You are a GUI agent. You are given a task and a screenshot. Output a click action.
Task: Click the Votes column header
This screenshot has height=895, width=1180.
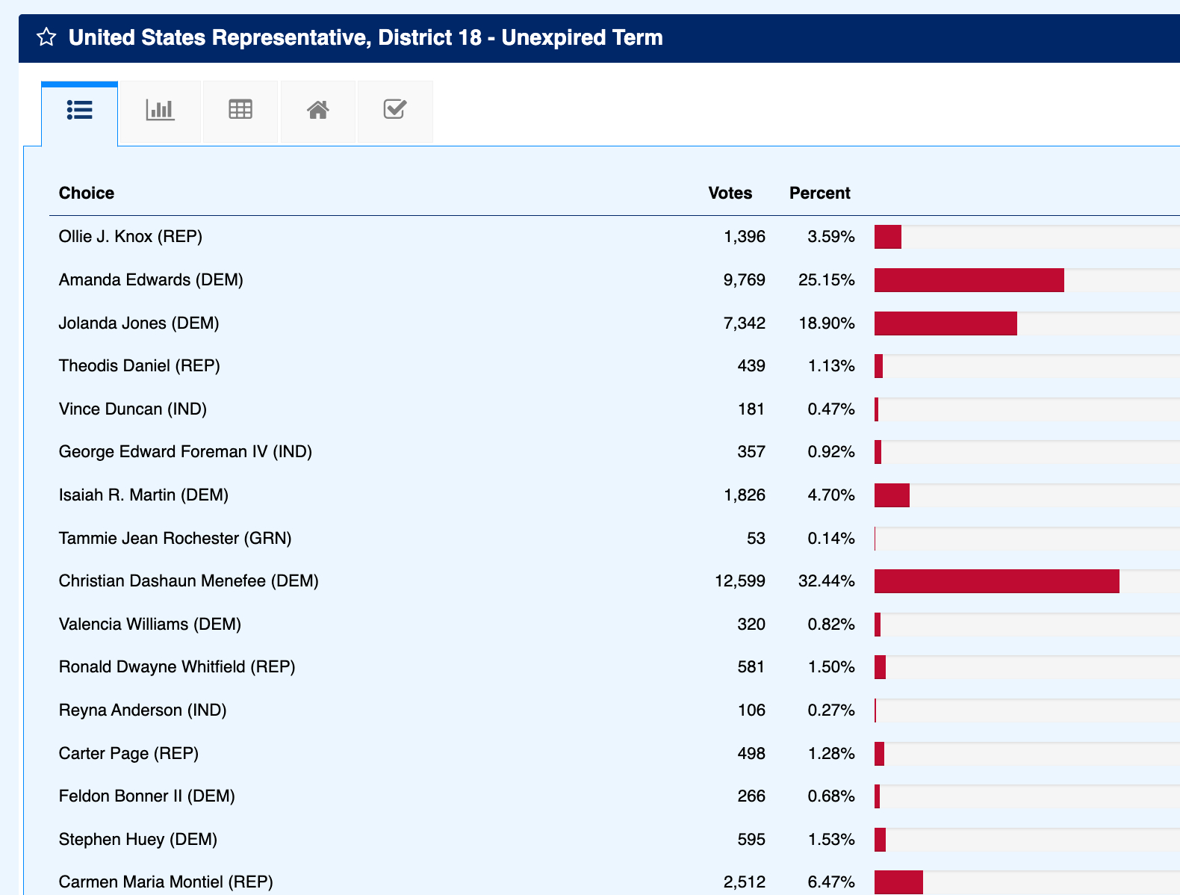(730, 193)
